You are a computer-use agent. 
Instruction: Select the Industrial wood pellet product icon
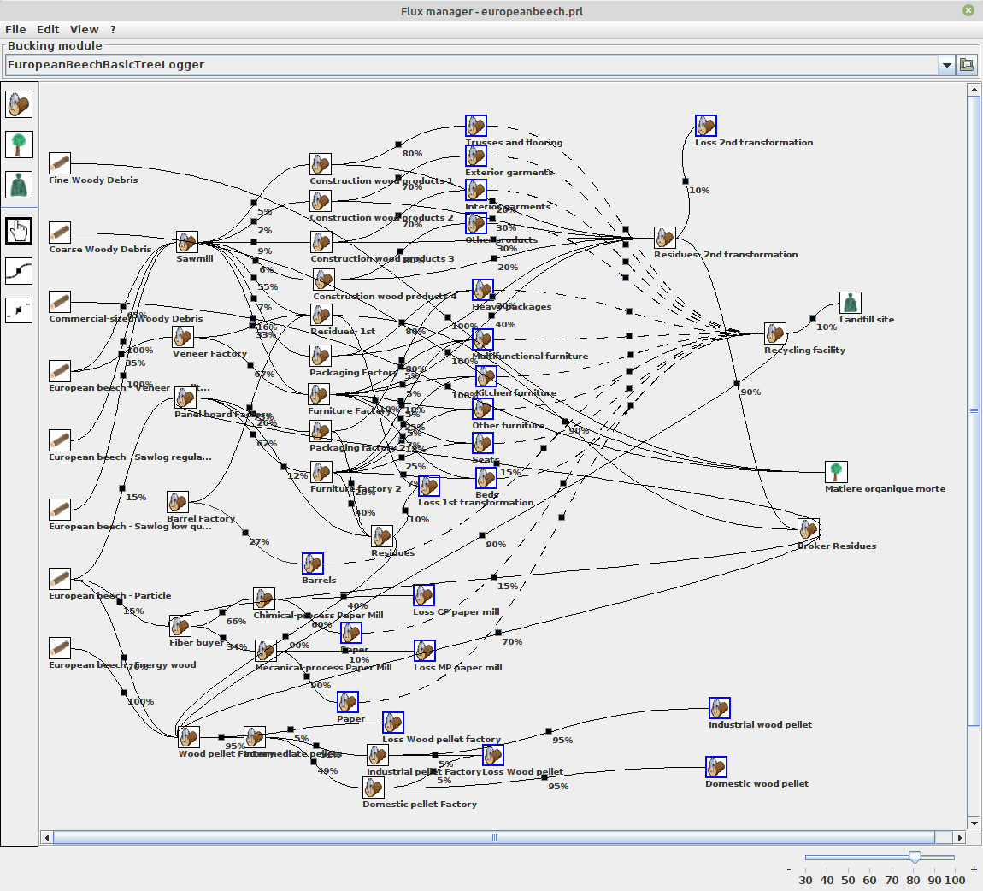[x=720, y=708]
